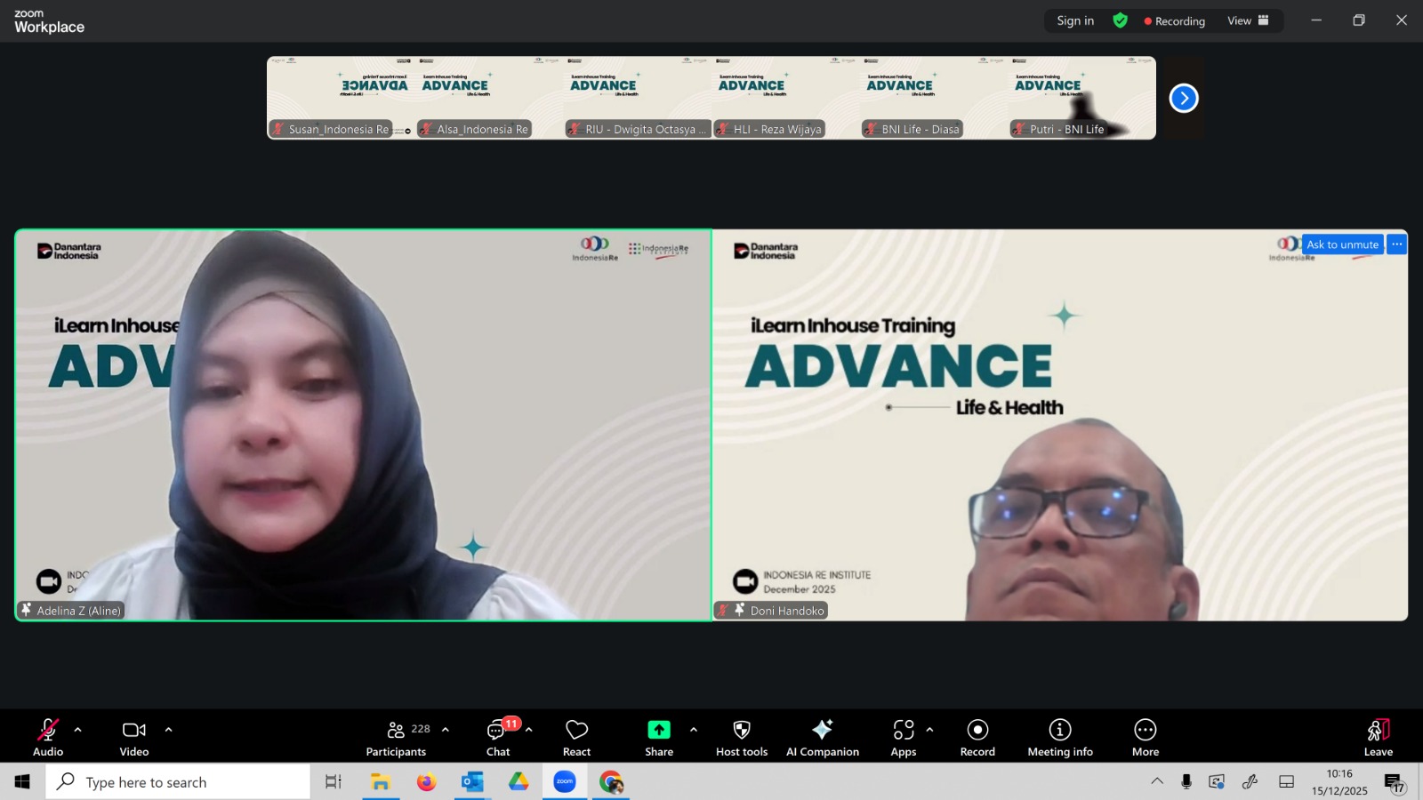
Task: Toggle the Record button
Action: (x=977, y=738)
